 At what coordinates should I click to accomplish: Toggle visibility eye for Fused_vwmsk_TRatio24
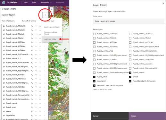(x=4, y=26)
